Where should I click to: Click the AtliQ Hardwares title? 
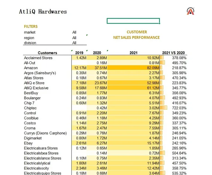[x=43, y=12]
